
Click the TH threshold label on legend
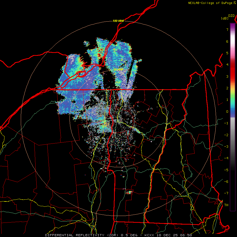[226, 205]
